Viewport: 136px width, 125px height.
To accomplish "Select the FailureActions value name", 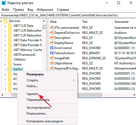I will coord(64,53).
